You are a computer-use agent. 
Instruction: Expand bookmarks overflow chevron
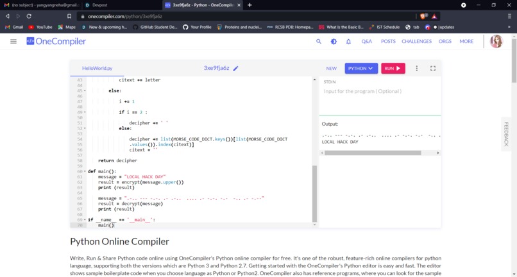[x=509, y=27]
